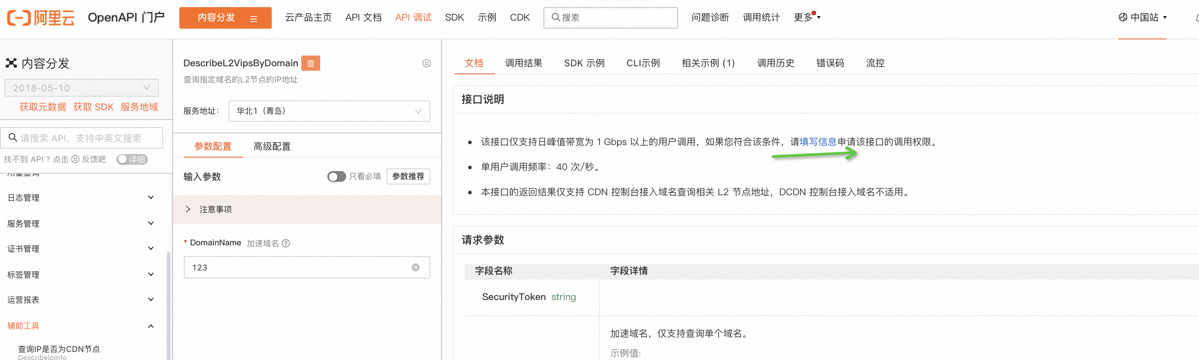Select API 调试 menu item
Screen dimensions: 1199x360
tap(413, 17)
